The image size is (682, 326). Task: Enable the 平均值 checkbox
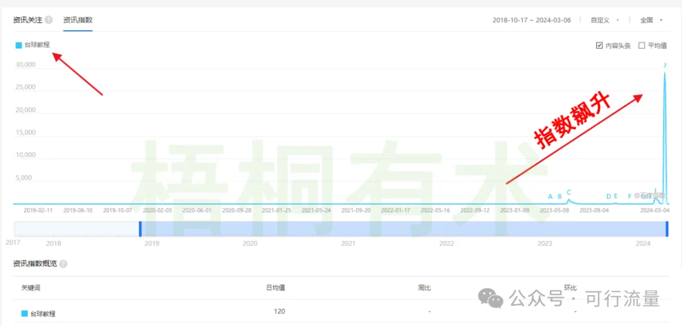[642, 45]
